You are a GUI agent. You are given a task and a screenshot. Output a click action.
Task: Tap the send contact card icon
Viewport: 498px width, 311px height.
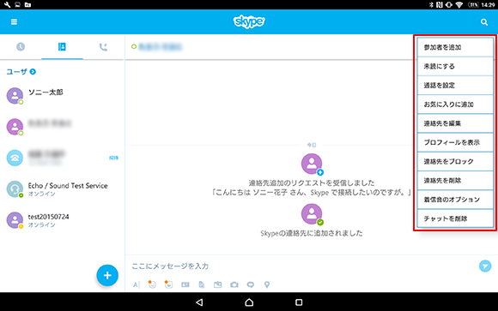pos(185,284)
